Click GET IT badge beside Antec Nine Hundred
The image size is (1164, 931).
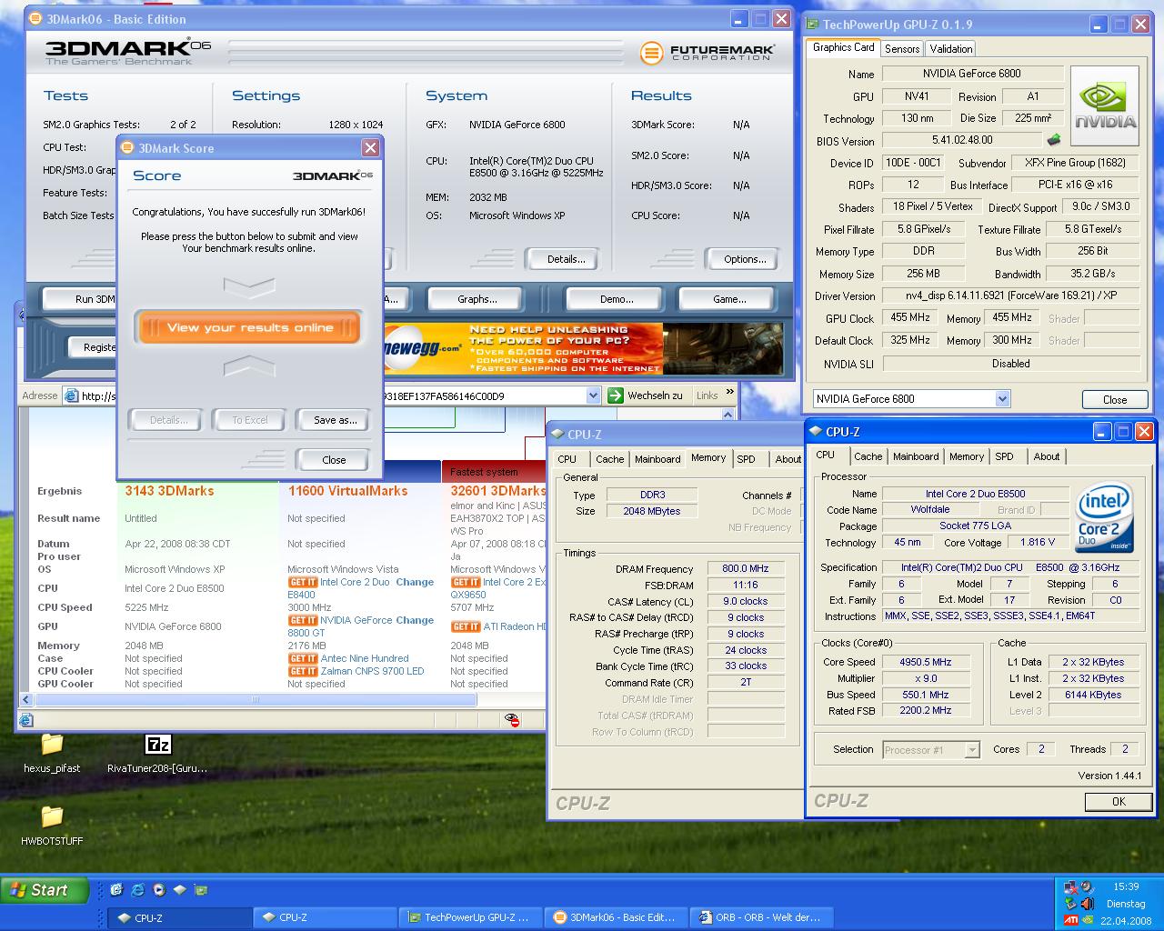coord(303,658)
